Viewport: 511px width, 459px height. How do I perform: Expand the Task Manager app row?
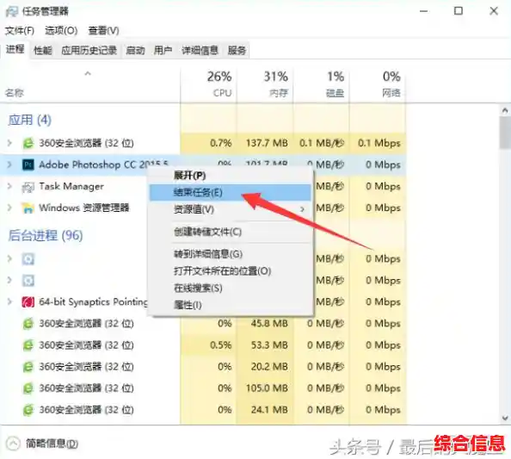tap(9, 186)
